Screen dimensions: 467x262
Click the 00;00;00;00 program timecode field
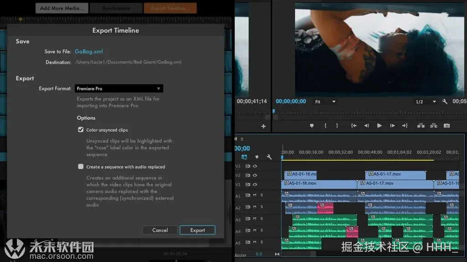coord(291,101)
